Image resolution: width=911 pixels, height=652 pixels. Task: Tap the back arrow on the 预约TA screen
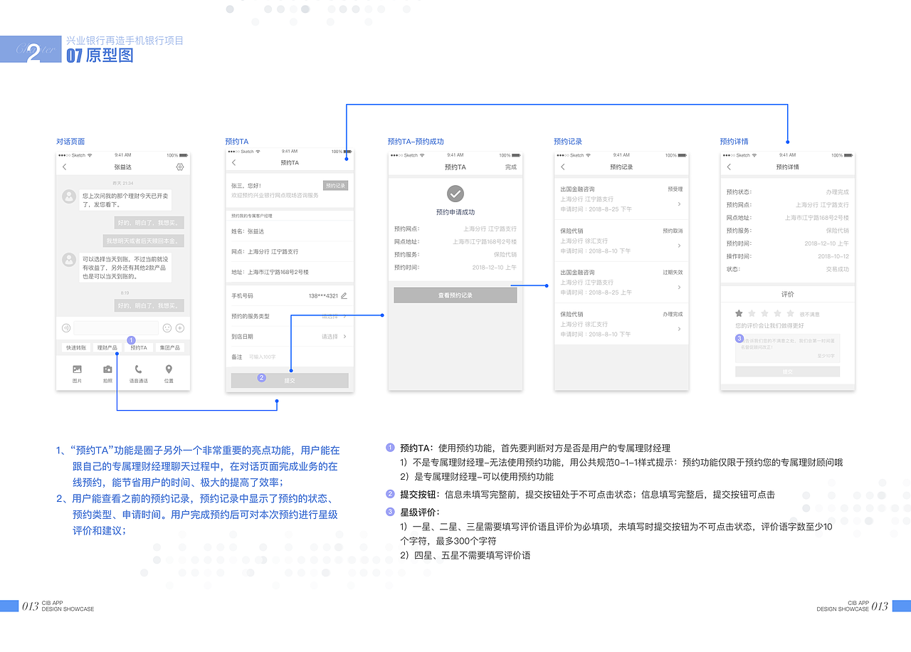tap(233, 162)
